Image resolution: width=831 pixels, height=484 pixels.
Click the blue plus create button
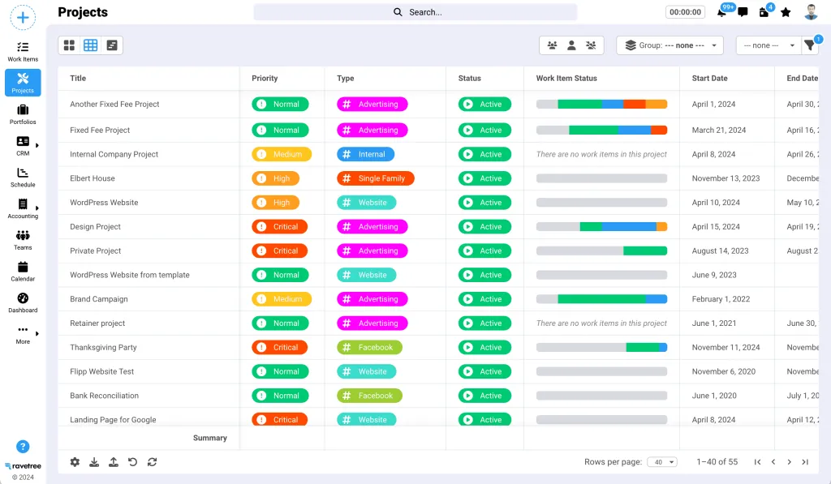pyautogui.click(x=23, y=17)
